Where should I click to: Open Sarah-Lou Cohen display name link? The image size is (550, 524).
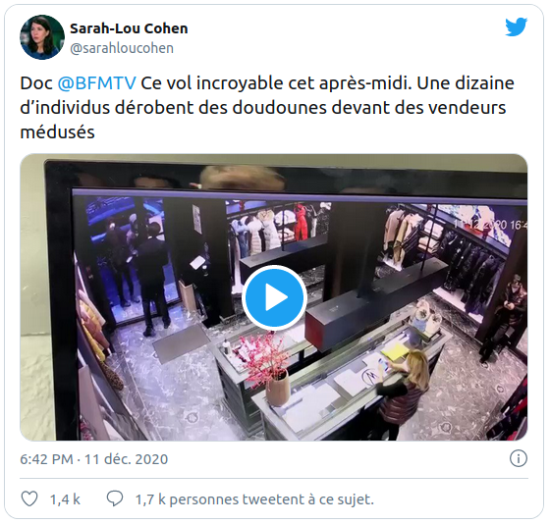(x=129, y=28)
